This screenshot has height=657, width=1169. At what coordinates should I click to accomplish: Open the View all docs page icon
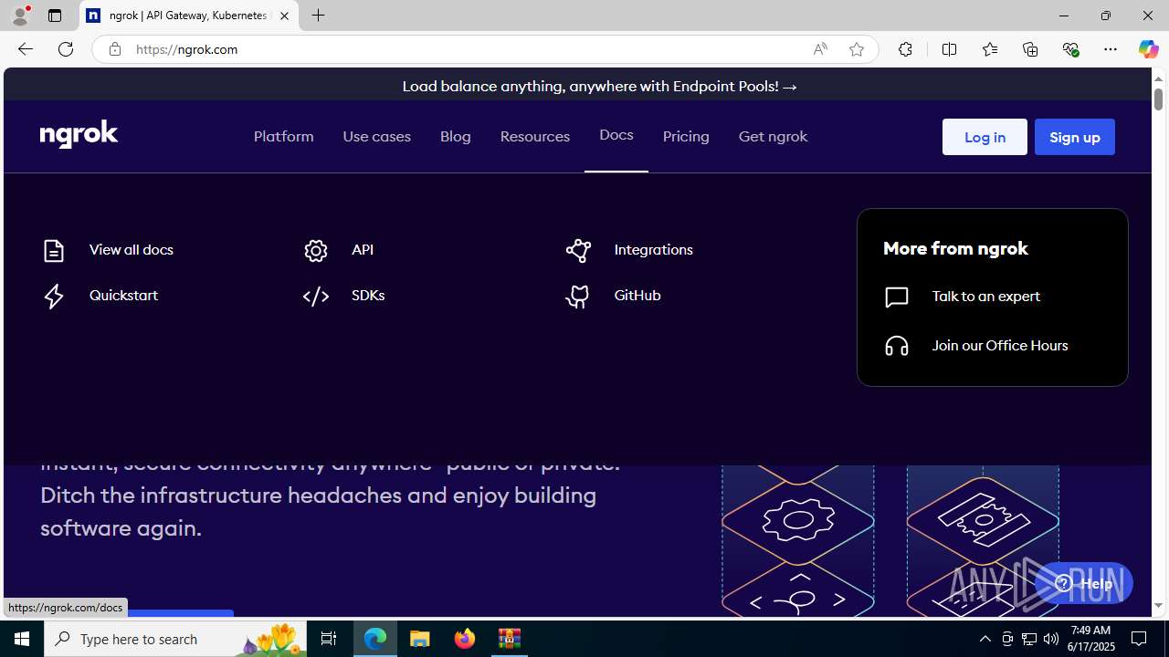[x=54, y=250]
